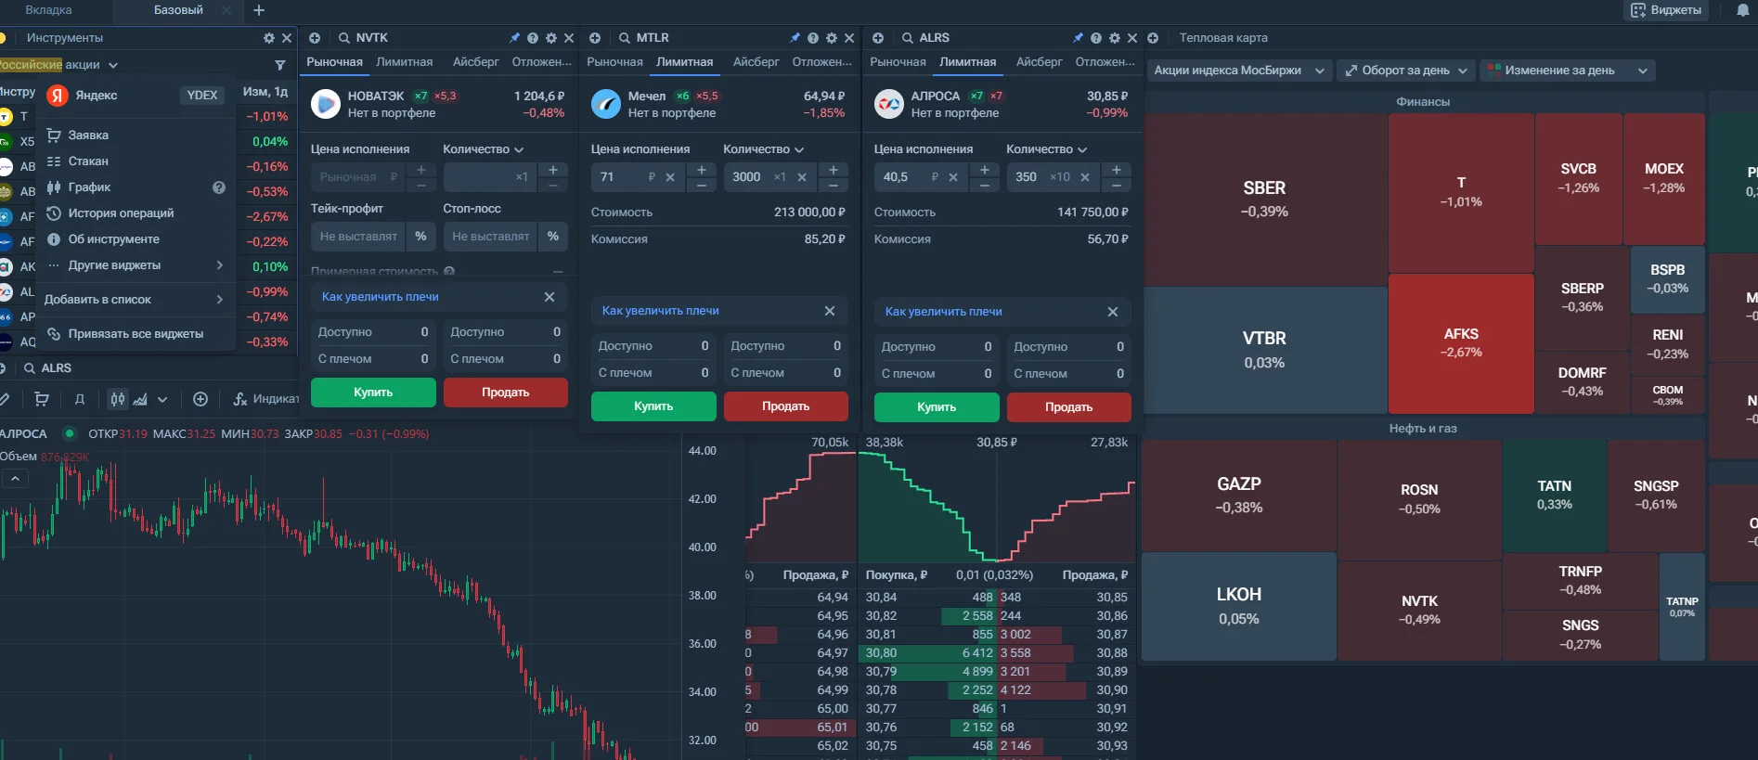The width and height of the screenshot is (1758, 760).
Task: Open Акции индекса МосБиржи dropdown
Action: coord(1239,71)
